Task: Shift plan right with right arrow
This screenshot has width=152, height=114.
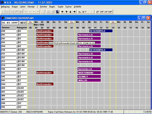Action: [x=75, y=12]
